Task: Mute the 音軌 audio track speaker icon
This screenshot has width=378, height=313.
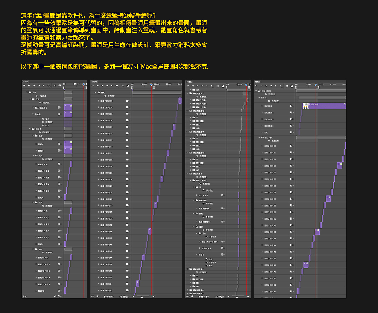Action: pyautogui.click(x=55, y=297)
